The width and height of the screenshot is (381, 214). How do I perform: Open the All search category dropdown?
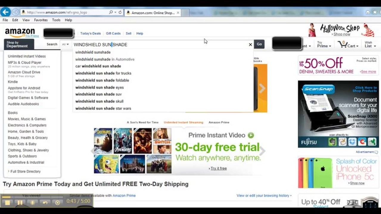click(x=65, y=45)
